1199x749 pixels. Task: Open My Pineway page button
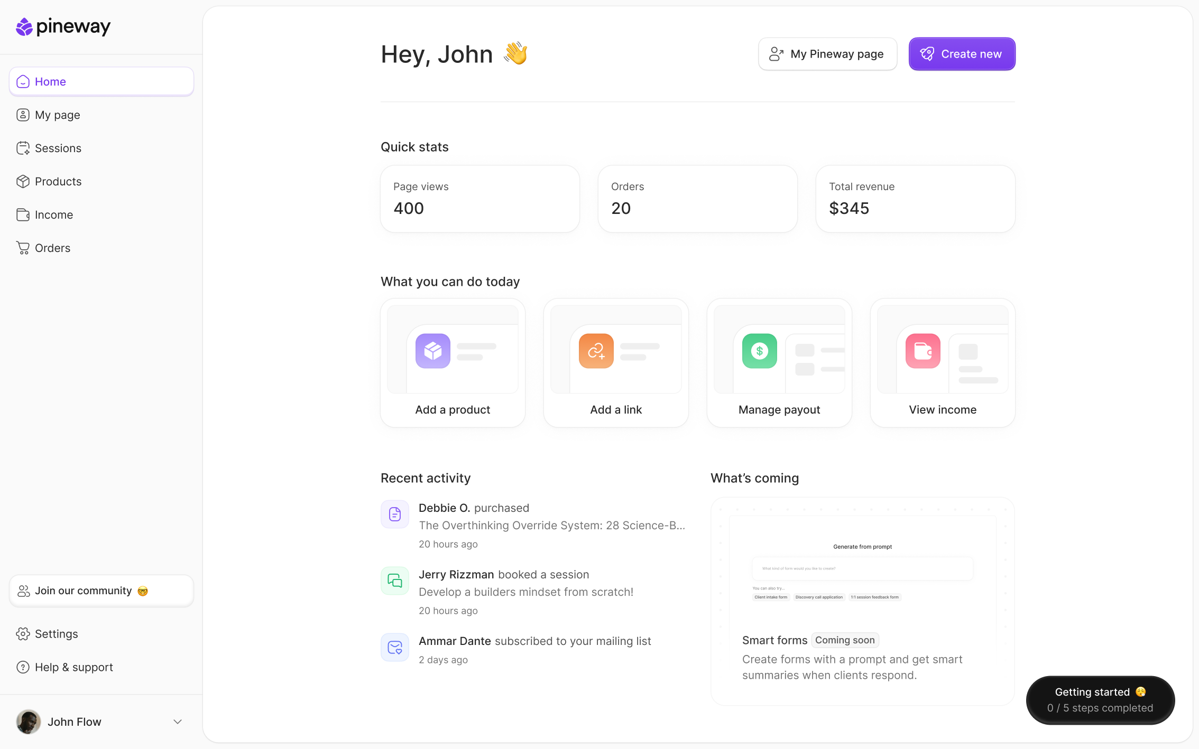827,54
